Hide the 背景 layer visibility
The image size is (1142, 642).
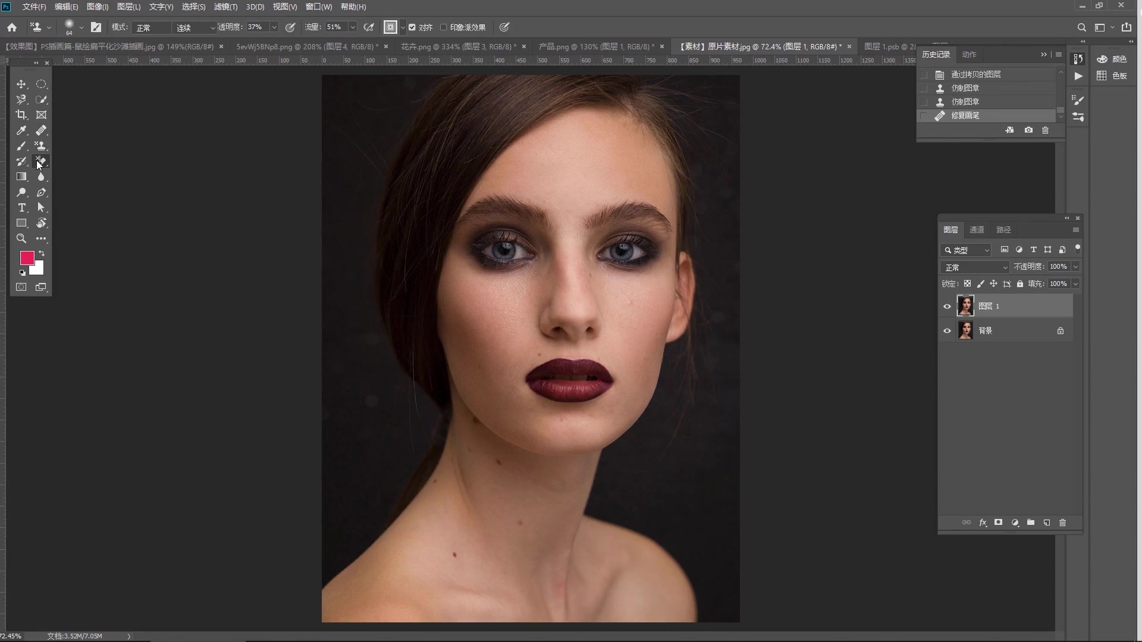[x=947, y=331]
